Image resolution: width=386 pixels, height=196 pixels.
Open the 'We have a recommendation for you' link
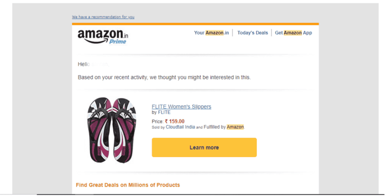point(103,17)
